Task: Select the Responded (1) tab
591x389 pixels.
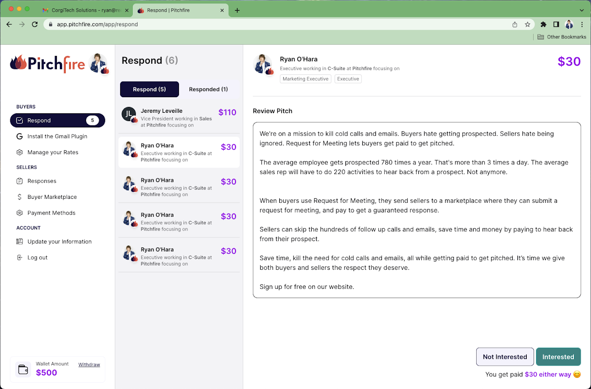Action: point(208,89)
